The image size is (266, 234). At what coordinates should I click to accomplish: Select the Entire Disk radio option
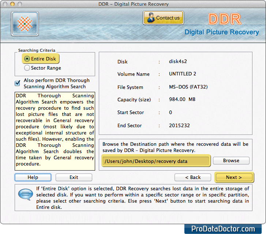(x=41, y=59)
